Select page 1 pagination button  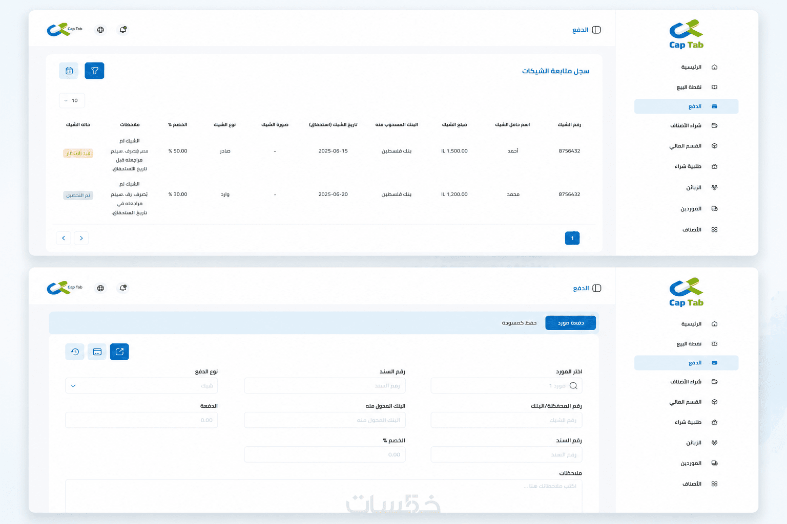[x=572, y=238]
